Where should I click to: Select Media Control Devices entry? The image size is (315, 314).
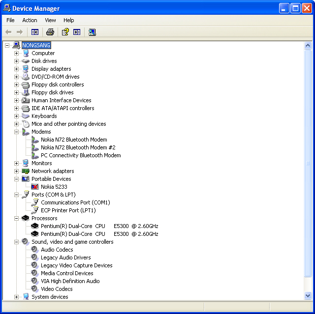coord(67,273)
